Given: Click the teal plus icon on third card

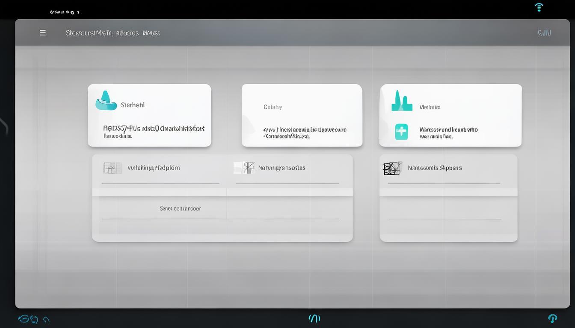Looking at the screenshot, I should (401, 132).
